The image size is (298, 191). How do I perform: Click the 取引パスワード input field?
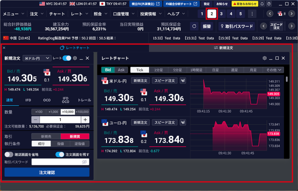click(x=56, y=162)
